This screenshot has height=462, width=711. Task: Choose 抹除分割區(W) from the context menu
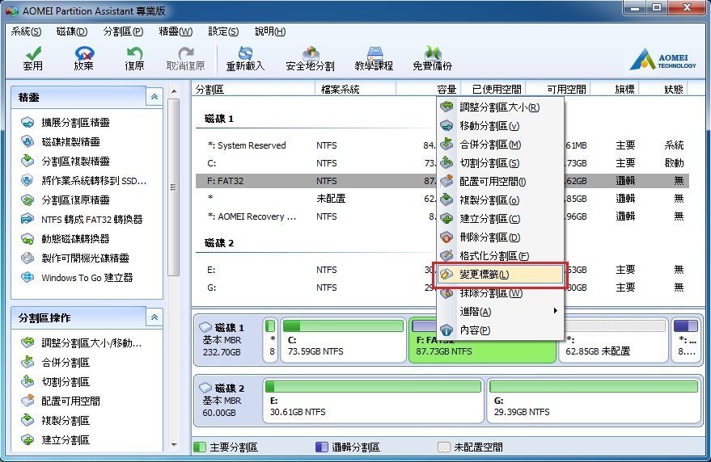click(500, 293)
